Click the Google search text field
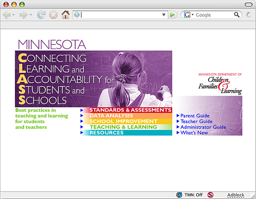 214,15
